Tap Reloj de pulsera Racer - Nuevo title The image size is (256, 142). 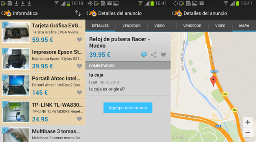click(x=119, y=42)
